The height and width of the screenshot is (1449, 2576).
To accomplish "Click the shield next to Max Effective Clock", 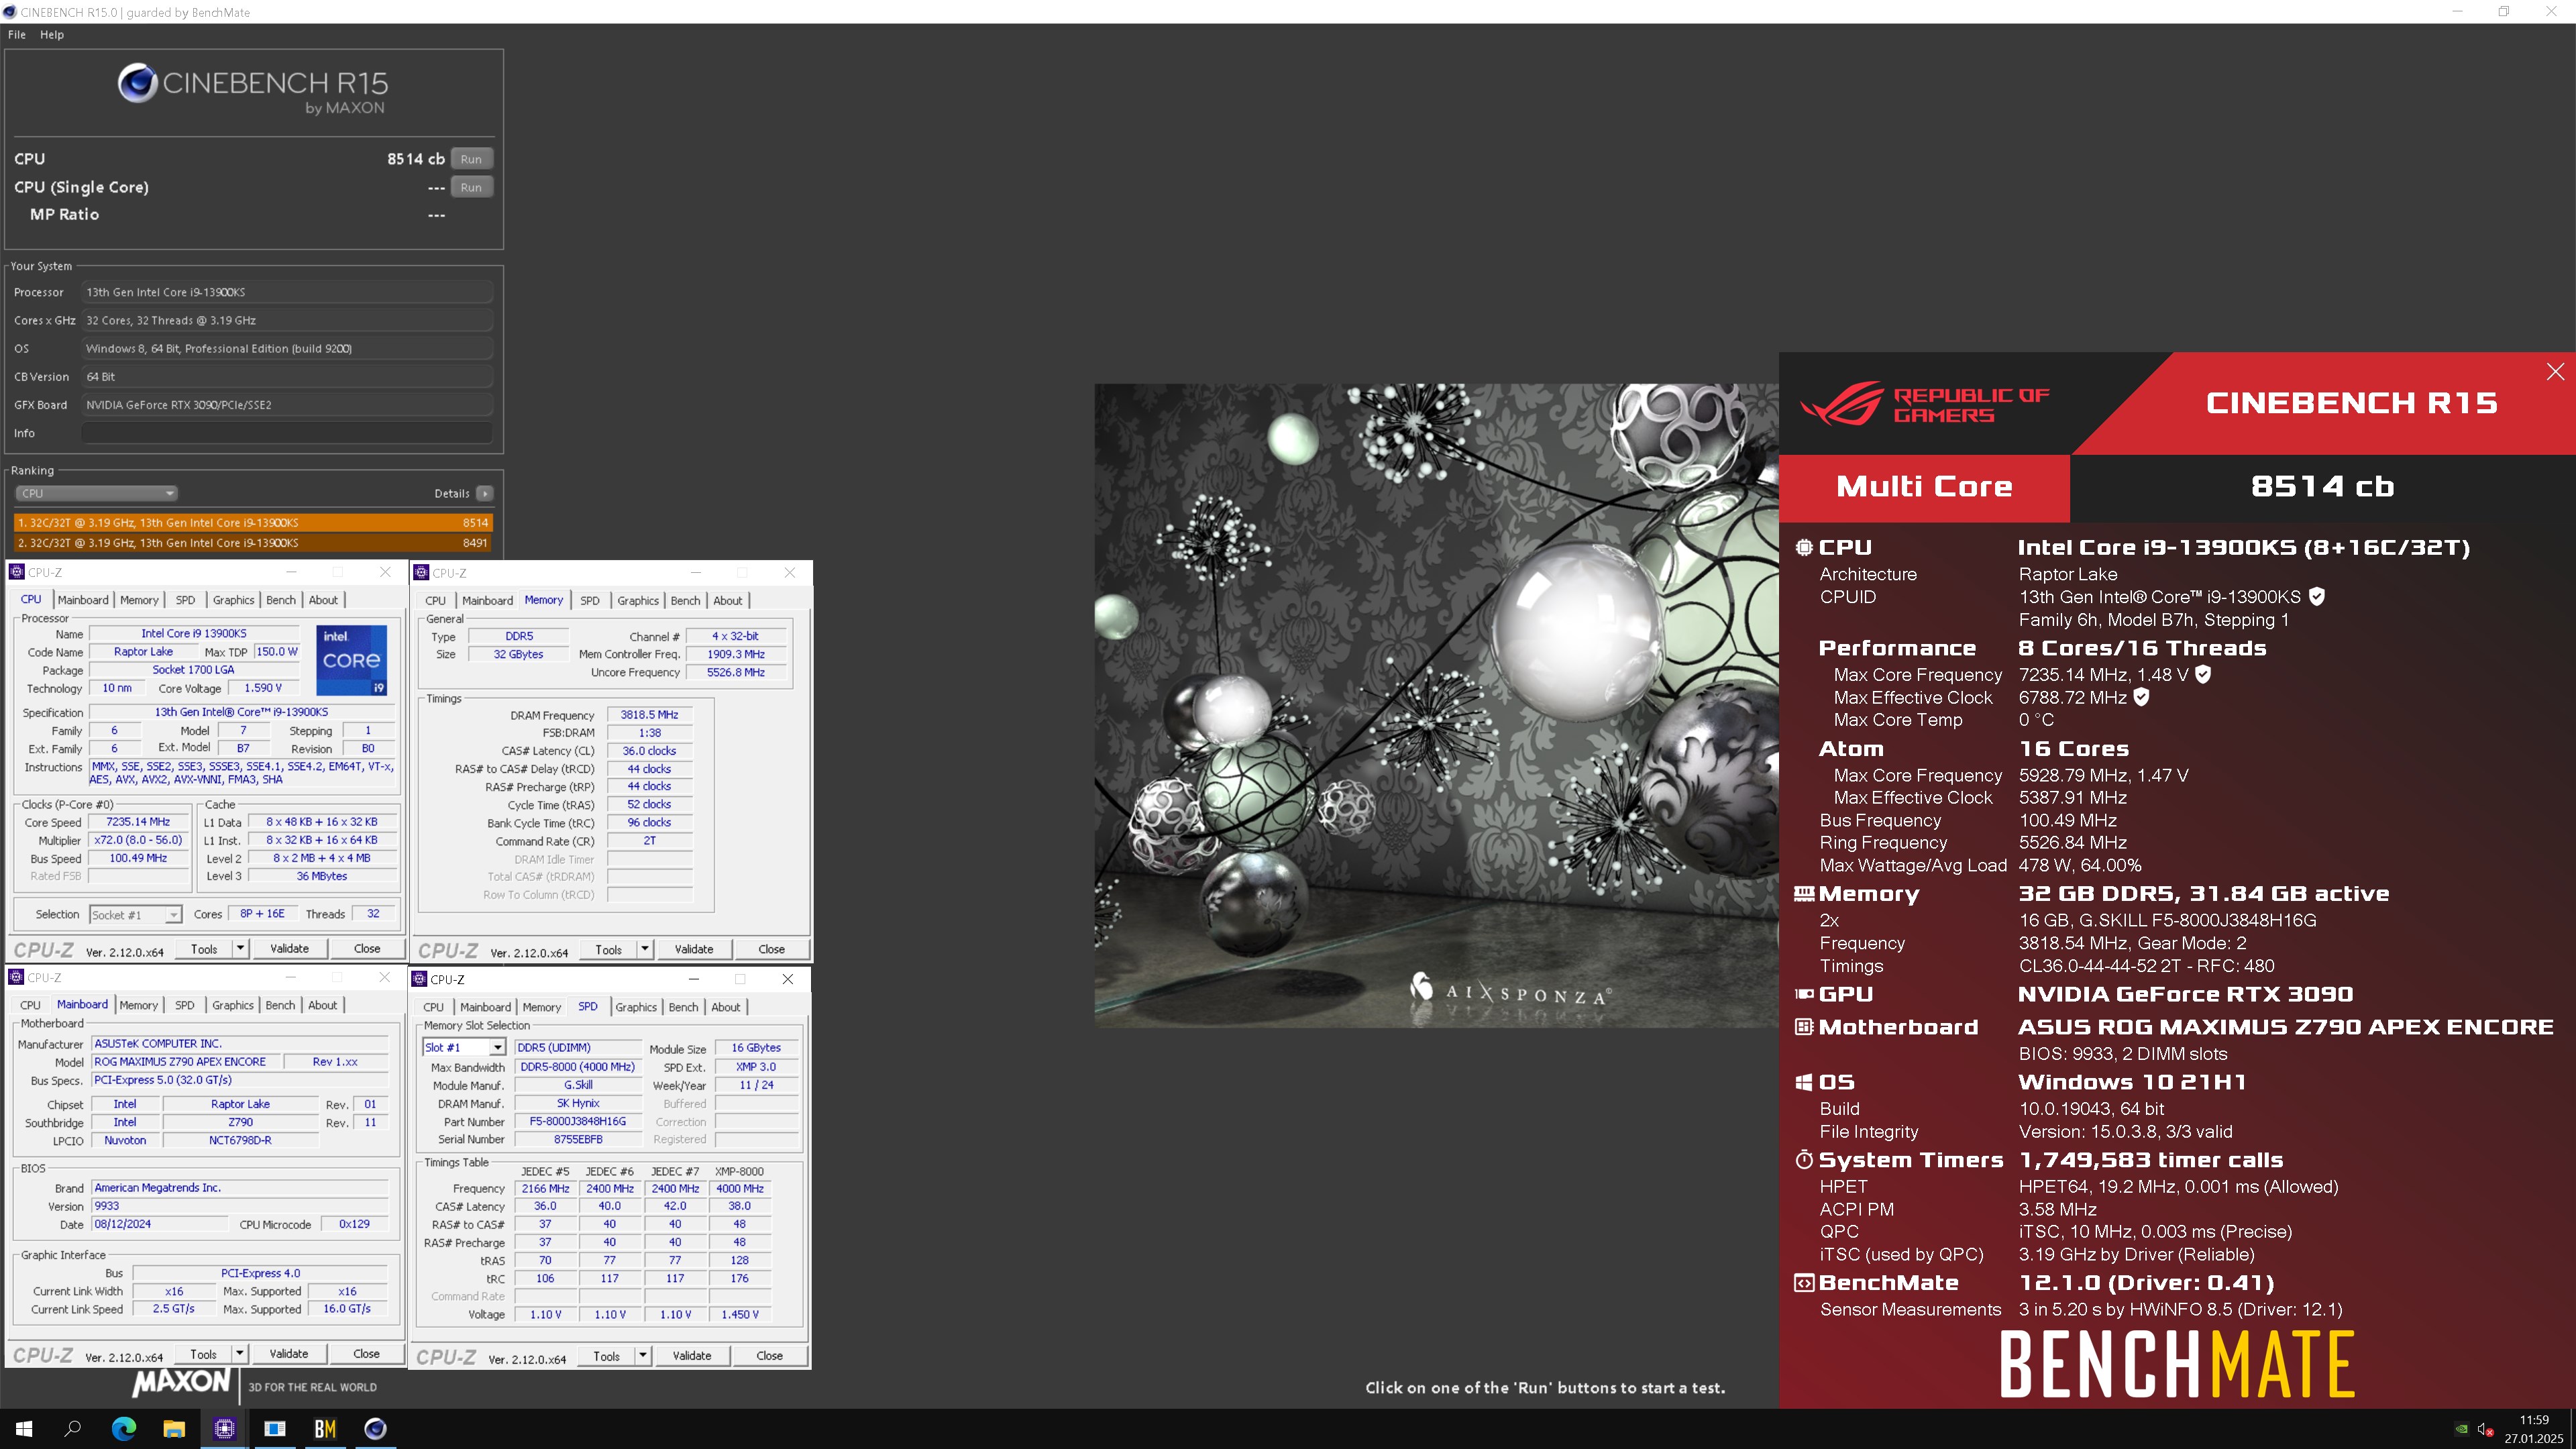I will pos(2141,697).
